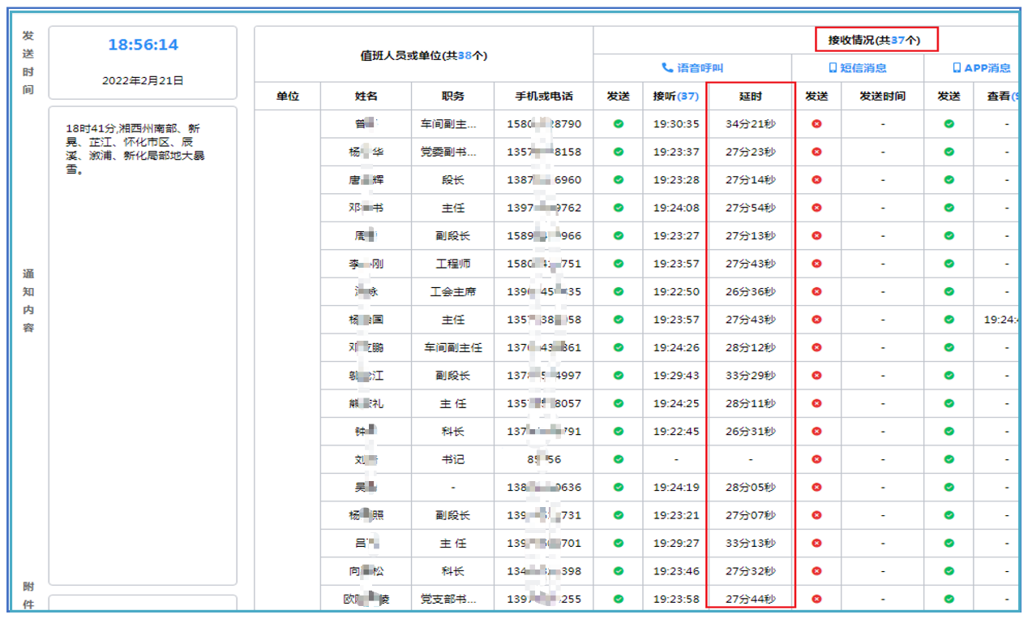This screenshot has width=1028, height=619.
Task: Click voice-call green check in the 工会主席 row
Action: (619, 291)
